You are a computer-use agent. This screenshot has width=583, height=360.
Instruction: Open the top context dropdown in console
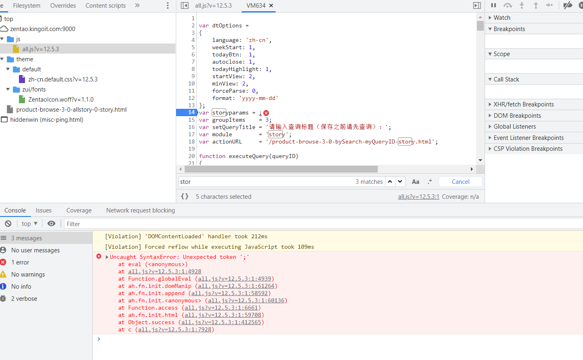coord(29,224)
